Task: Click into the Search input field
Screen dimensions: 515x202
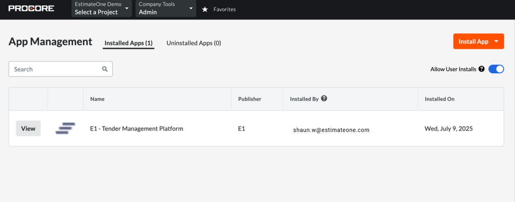Action: coord(60,69)
